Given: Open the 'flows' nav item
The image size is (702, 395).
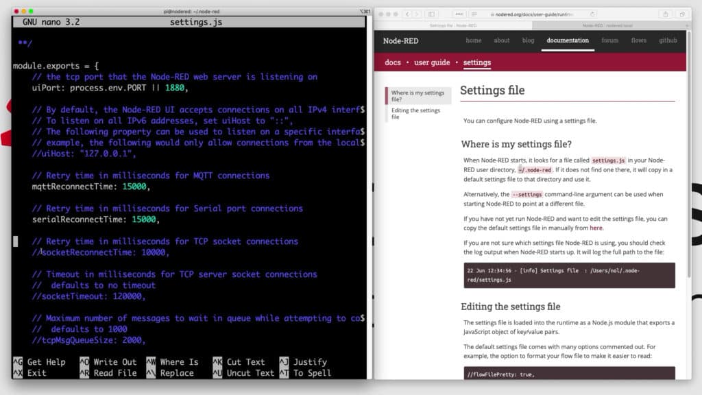Looking at the screenshot, I should 638,40.
